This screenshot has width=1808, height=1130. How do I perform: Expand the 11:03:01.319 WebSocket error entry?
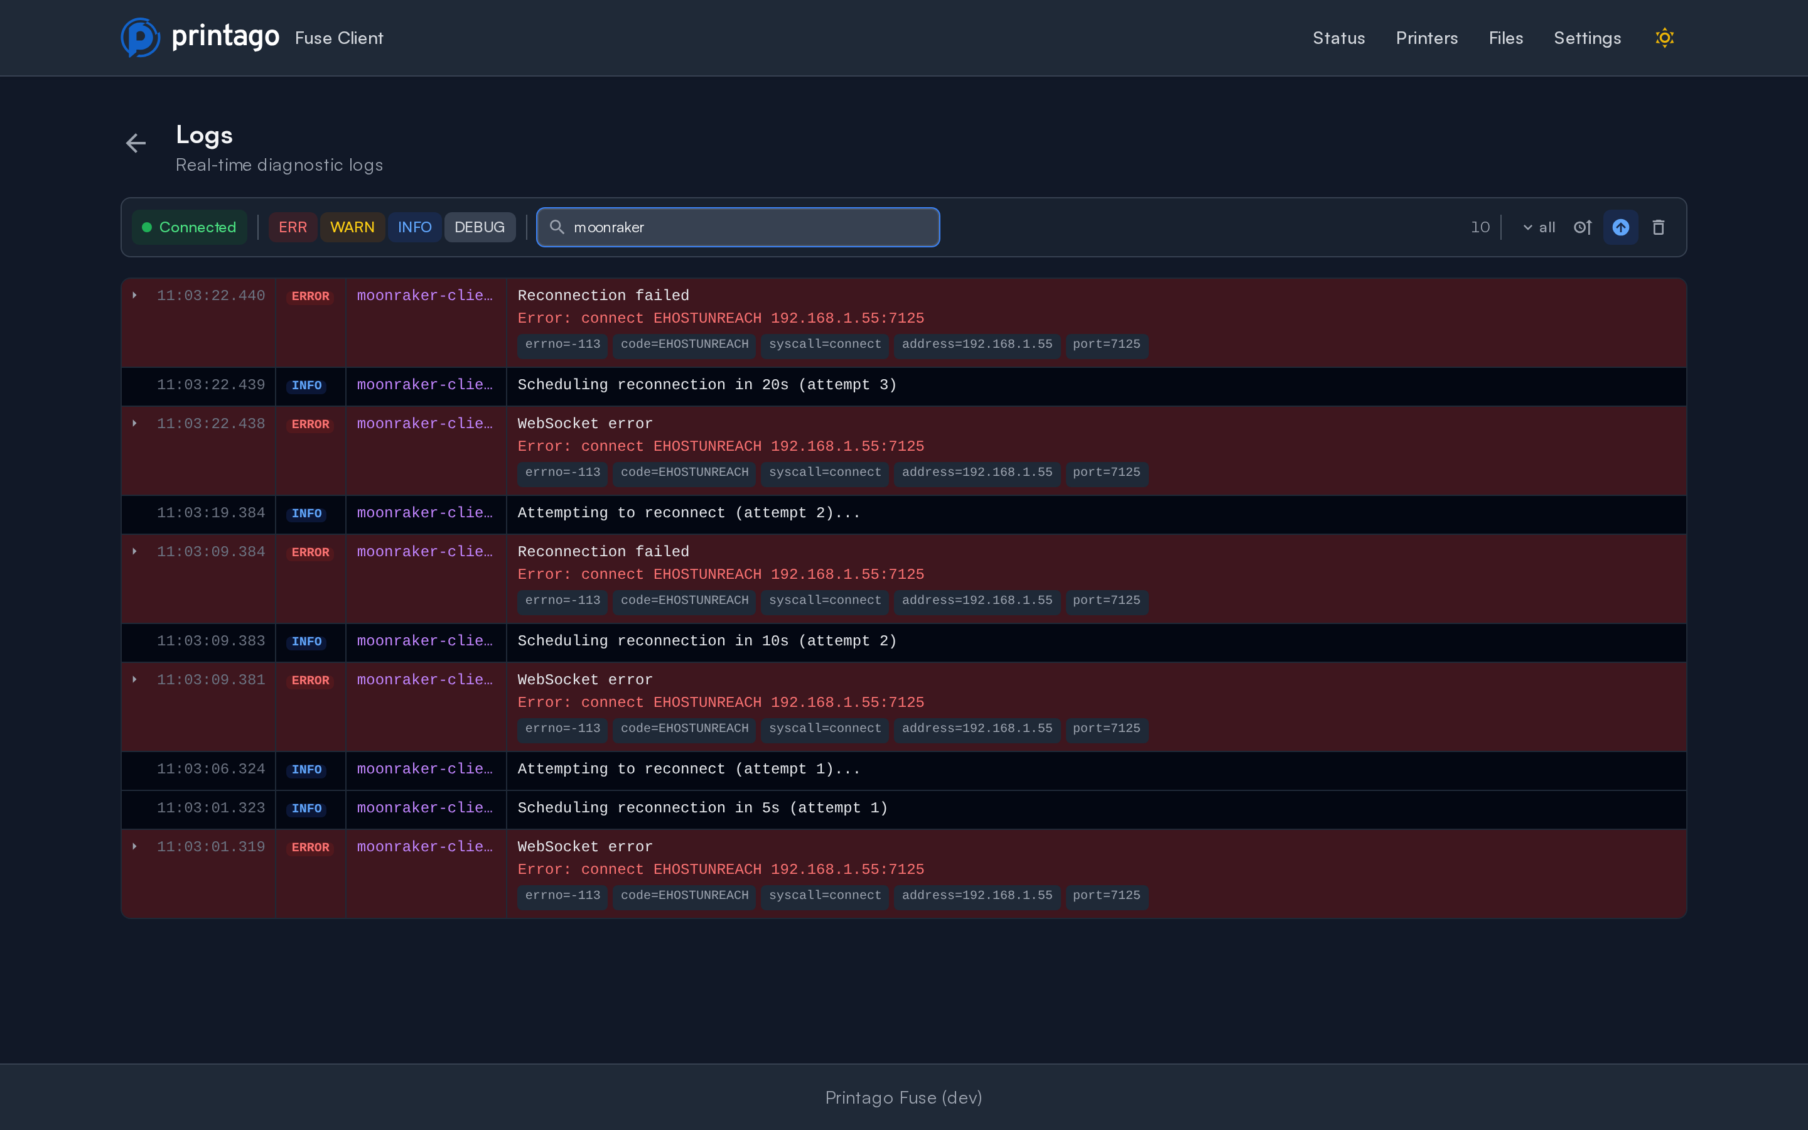134,847
